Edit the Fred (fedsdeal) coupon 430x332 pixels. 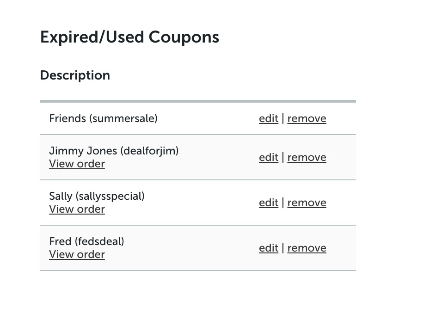(269, 248)
